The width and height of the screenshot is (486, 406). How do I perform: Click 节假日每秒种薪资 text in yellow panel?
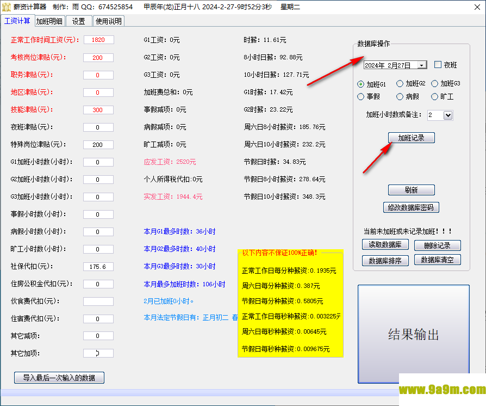285,349
